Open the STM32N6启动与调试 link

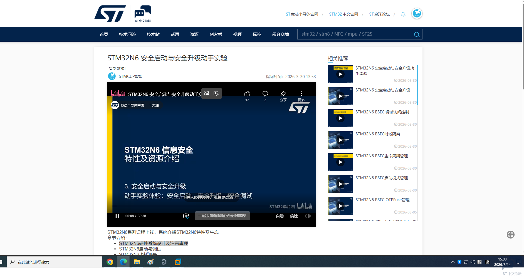coord(140,249)
